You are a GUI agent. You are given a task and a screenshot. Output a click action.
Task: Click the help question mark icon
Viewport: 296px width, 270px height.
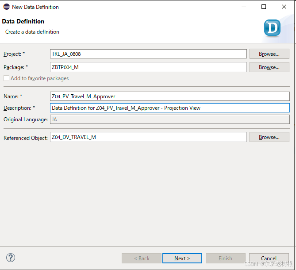pos(11,258)
